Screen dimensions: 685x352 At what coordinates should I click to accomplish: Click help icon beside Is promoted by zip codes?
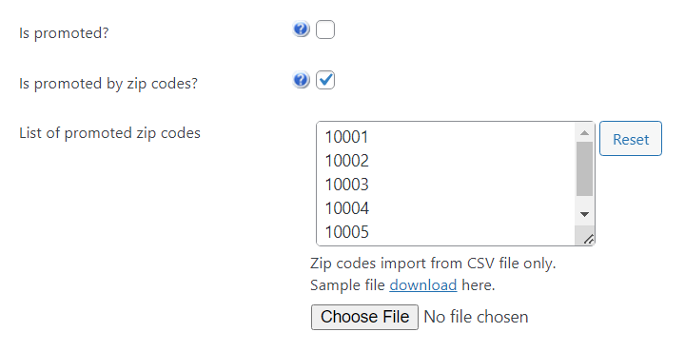tap(301, 80)
